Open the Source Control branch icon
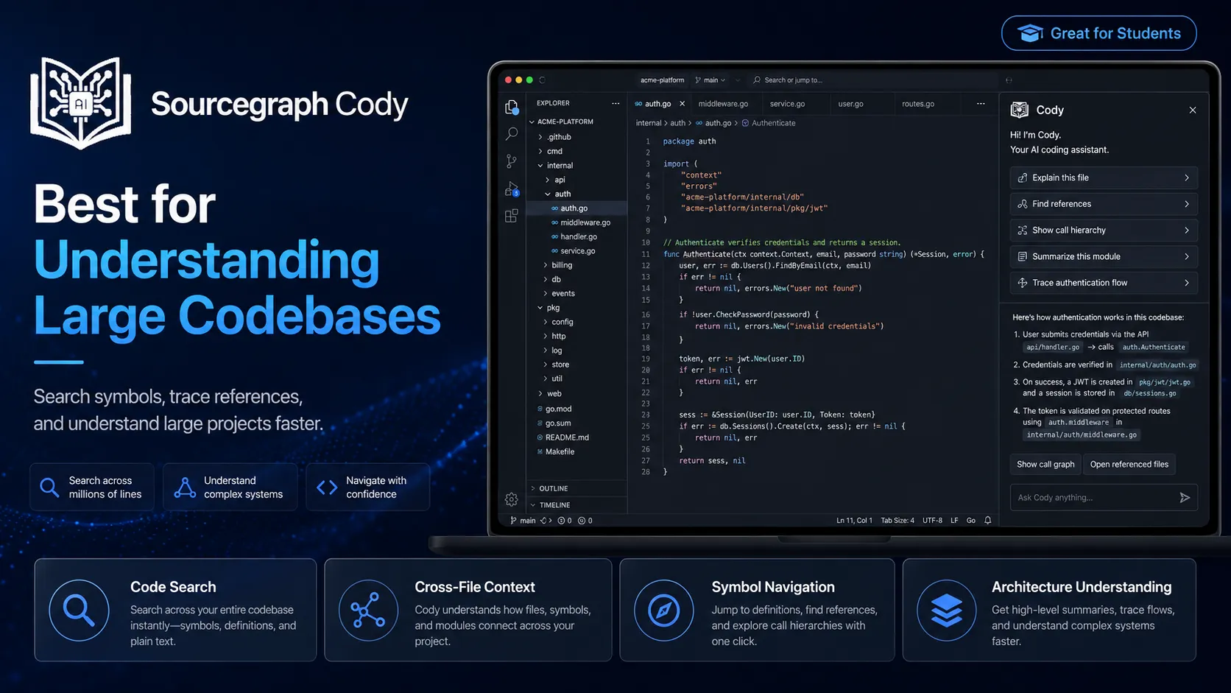 click(512, 161)
